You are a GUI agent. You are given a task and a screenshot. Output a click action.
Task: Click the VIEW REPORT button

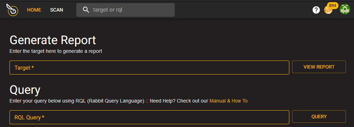[x=319, y=67]
